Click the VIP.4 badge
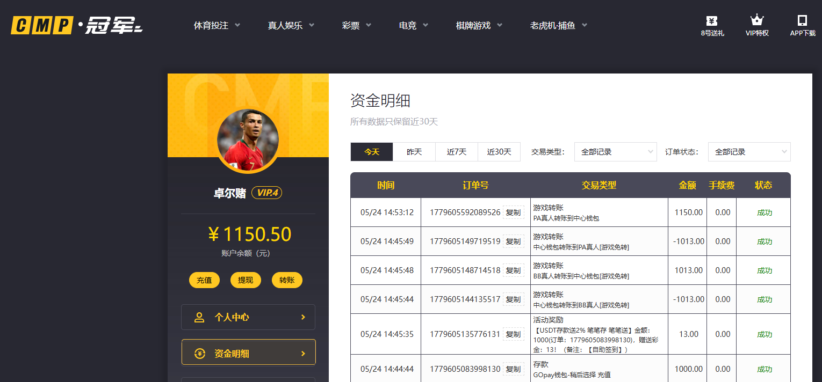This screenshot has width=822, height=382. coord(267,193)
